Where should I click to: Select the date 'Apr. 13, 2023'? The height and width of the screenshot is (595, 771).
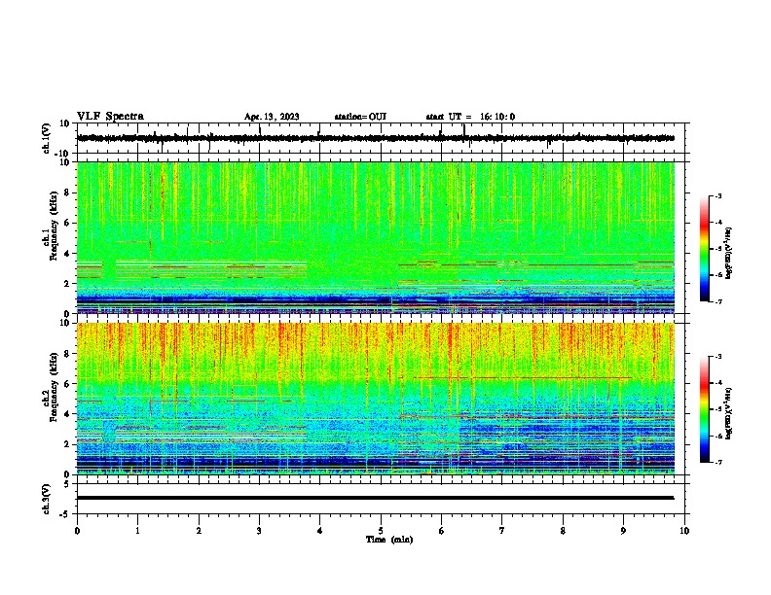pos(272,117)
